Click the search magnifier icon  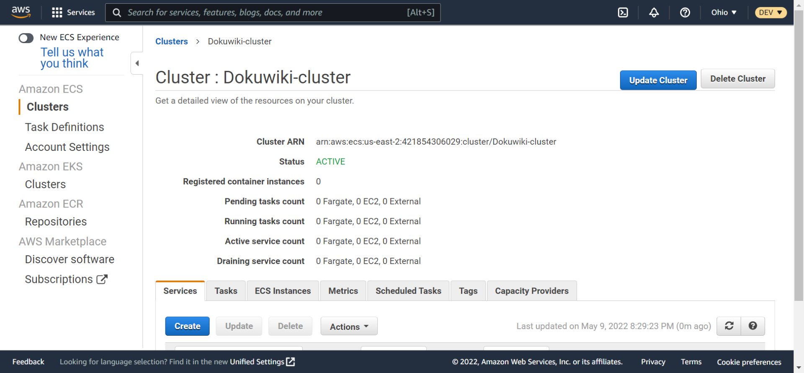pyautogui.click(x=117, y=13)
